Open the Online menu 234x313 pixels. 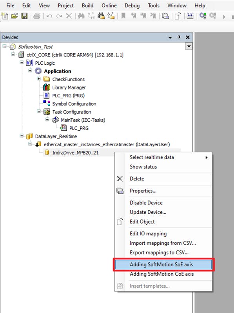pos(109,5)
